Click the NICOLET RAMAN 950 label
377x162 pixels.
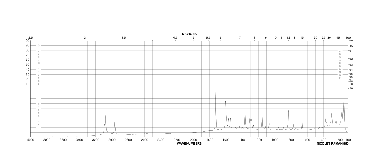333,143
